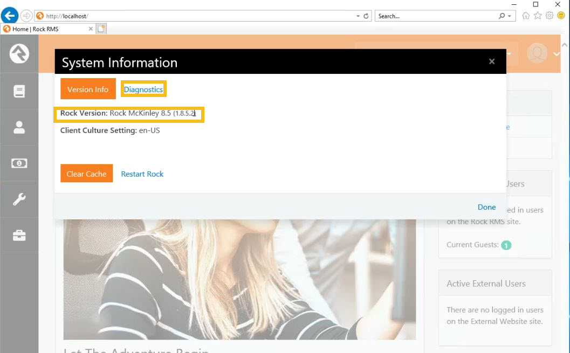Screen dimensions: 570x353
Task: Go back with browser back arrow
Action: click(x=10, y=16)
